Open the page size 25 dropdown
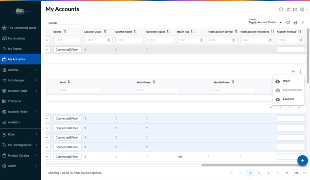Viewport: 310px width, 180px height. (x=301, y=173)
